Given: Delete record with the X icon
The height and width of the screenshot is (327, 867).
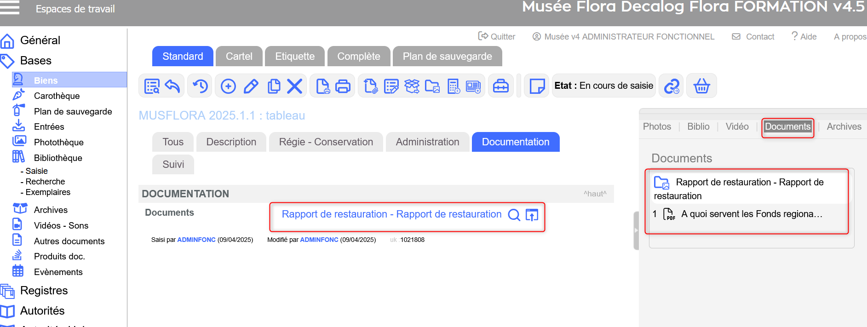Looking at the screenshot, I should (294, 86).
